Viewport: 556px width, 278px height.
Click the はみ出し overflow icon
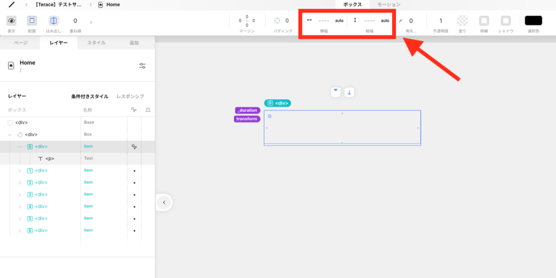tap(53, 21)
